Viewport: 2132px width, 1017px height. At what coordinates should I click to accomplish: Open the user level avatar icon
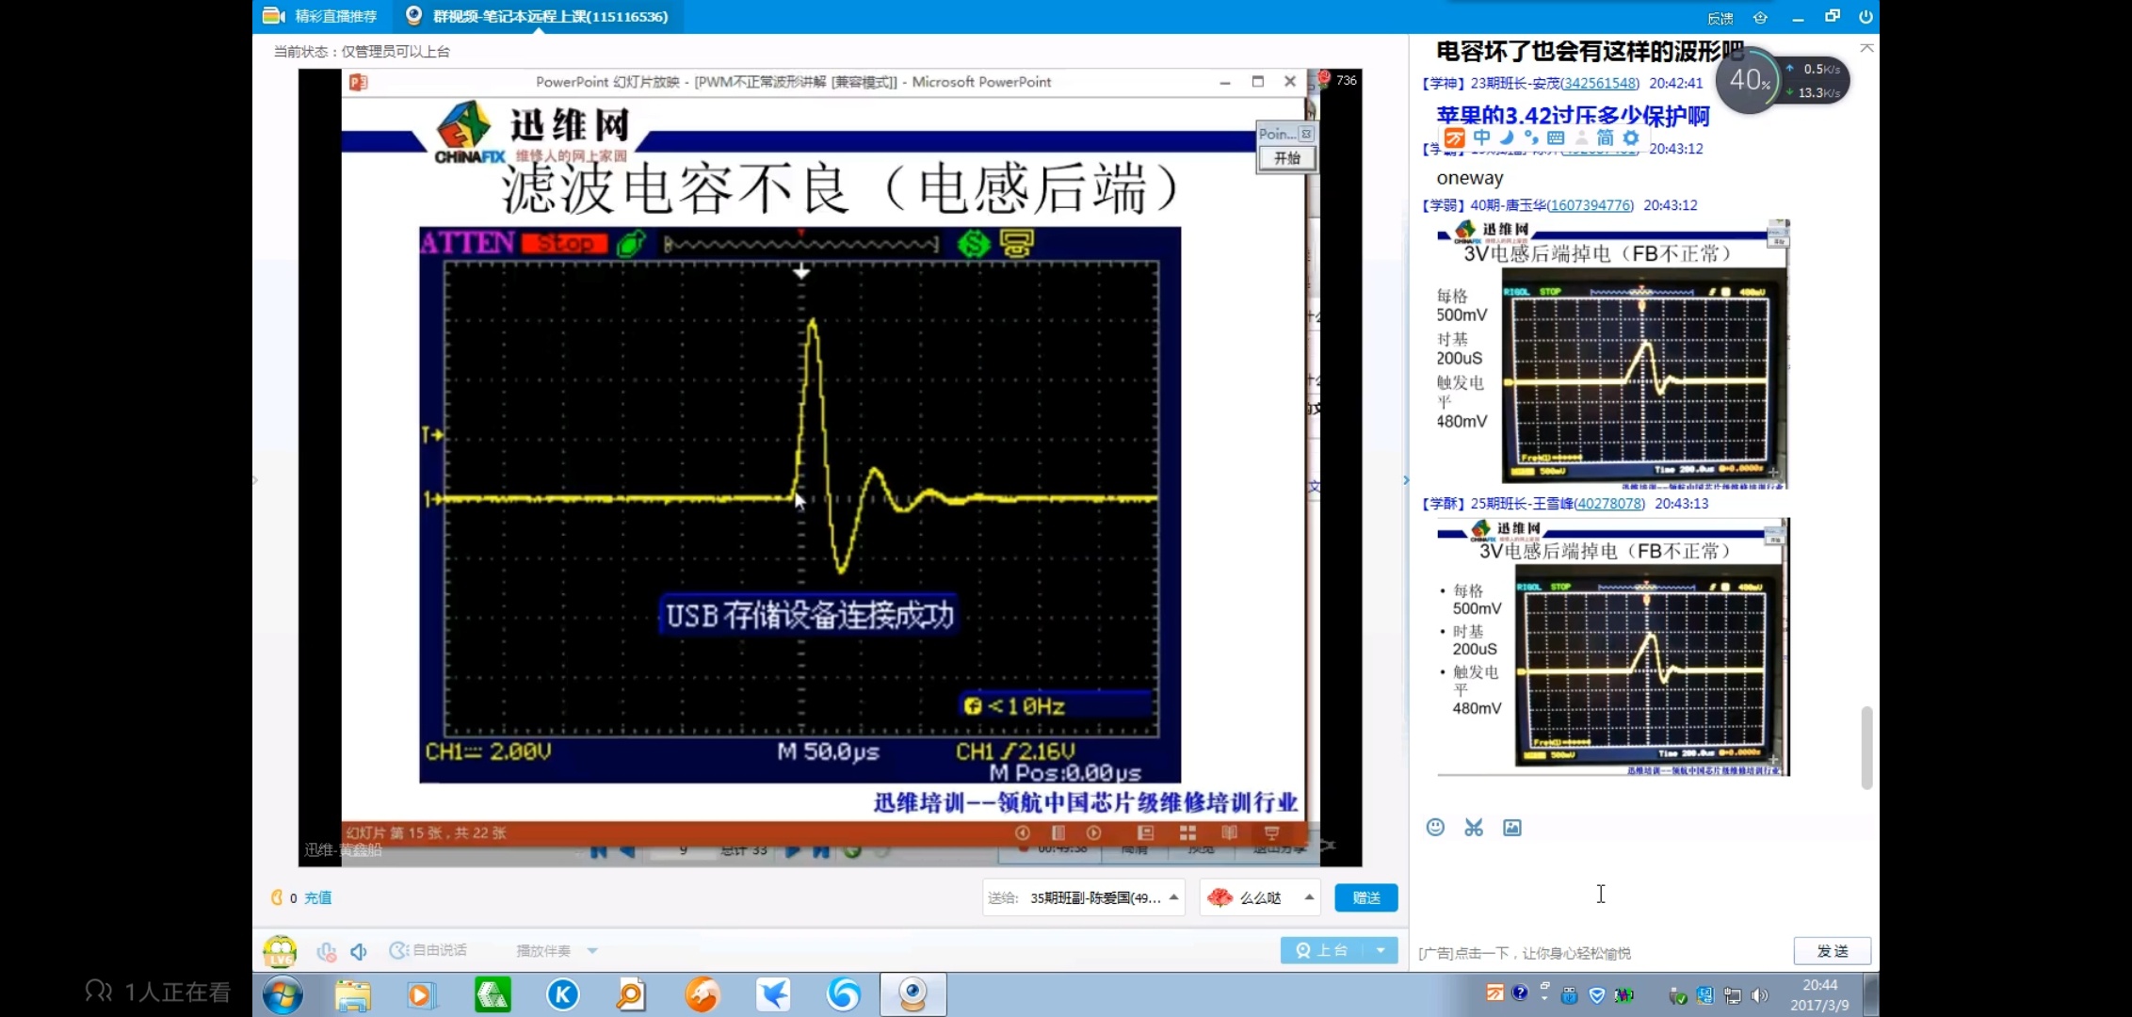point(280,951)
